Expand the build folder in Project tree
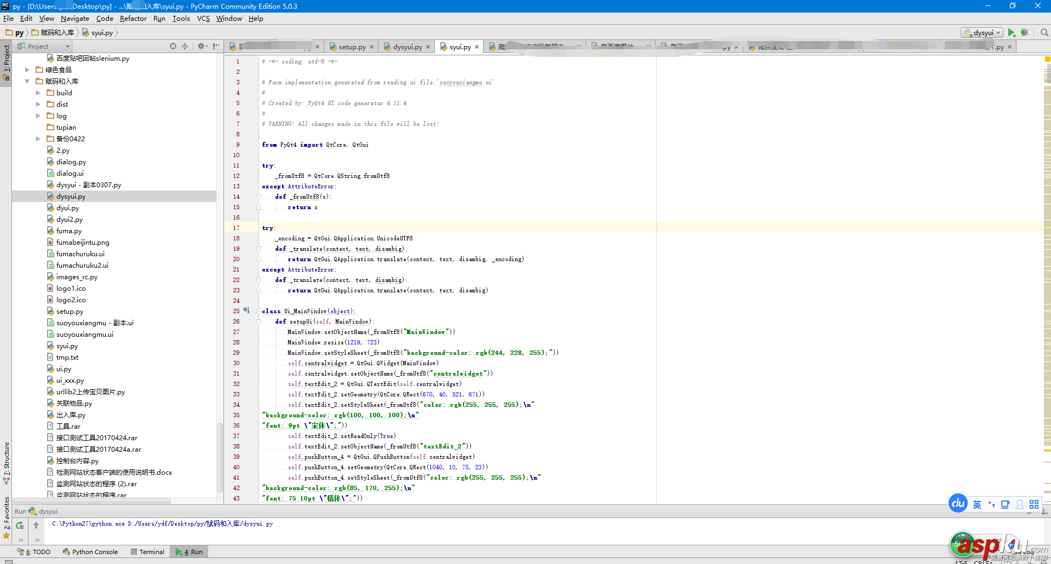Screen dimensions: 1051x564 tap(38, 93)
